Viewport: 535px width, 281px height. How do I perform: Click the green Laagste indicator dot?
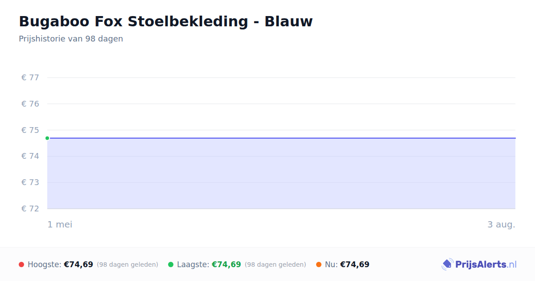tap(171, 264)
